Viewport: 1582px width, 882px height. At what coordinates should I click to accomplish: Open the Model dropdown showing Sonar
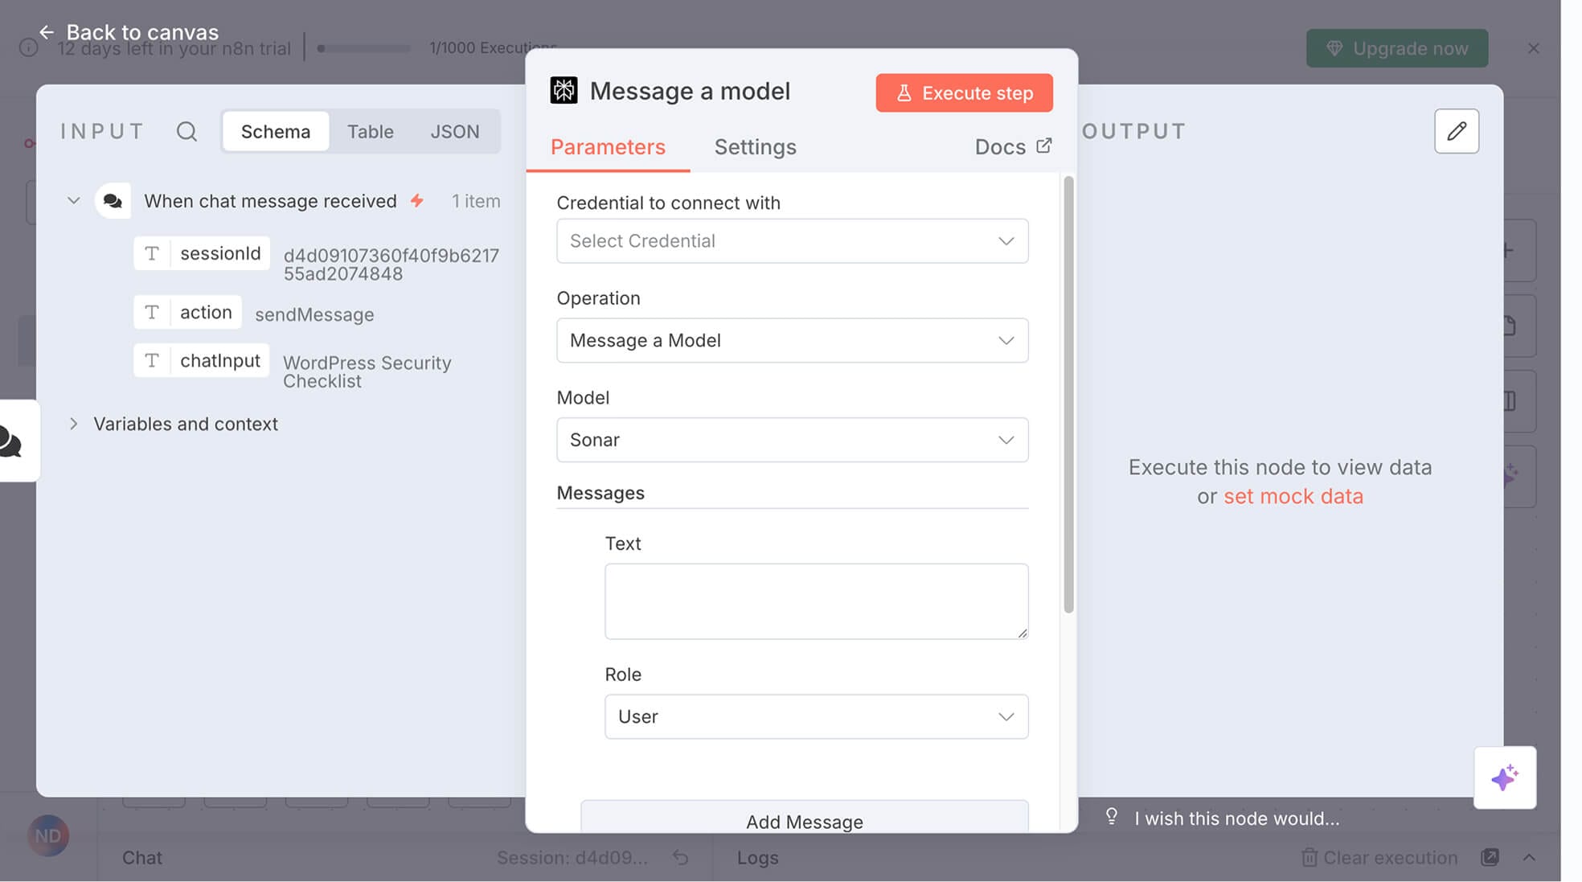pos(792,440)
